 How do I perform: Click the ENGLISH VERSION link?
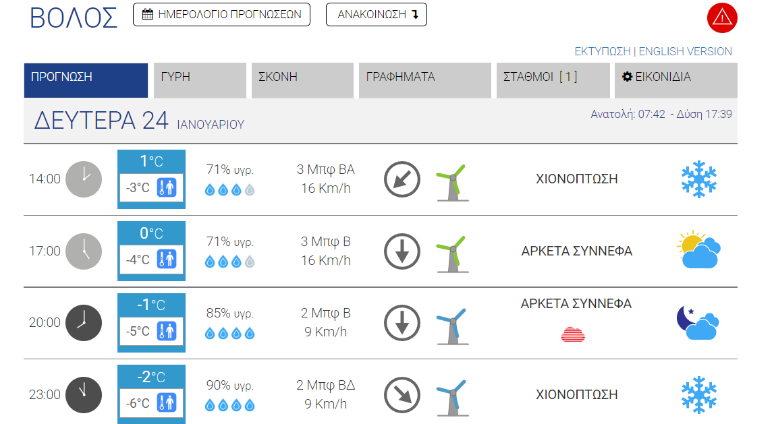coord(685,51)
